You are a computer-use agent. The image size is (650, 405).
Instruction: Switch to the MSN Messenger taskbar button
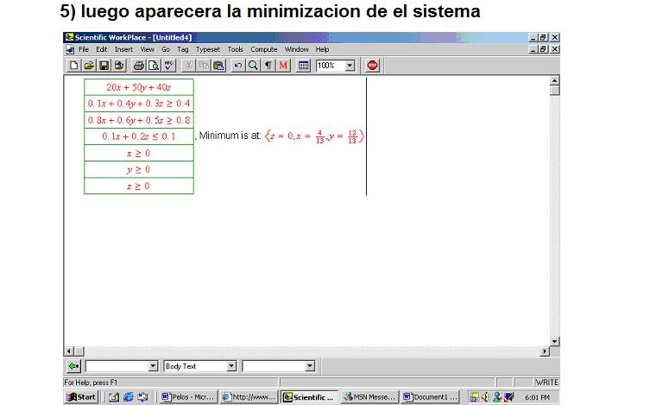click(369, 397)
